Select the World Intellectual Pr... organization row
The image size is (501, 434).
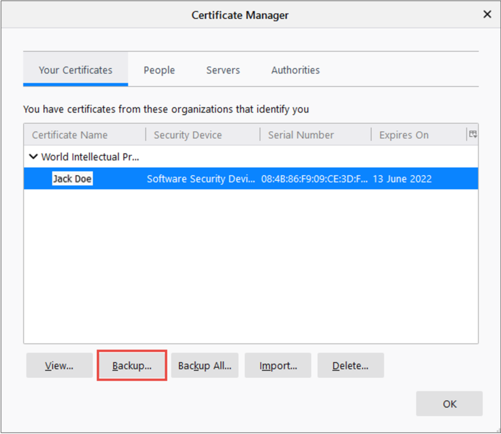90,157
